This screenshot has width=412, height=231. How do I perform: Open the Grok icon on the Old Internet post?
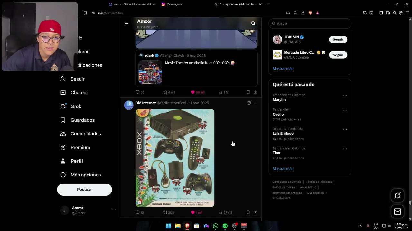249,103
